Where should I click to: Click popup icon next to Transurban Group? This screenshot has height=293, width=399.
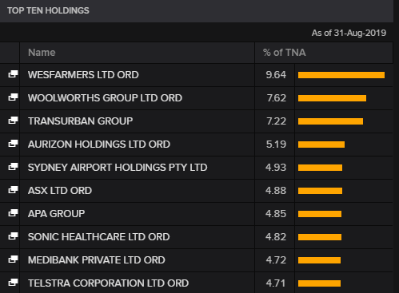click(x=13, y=121)
